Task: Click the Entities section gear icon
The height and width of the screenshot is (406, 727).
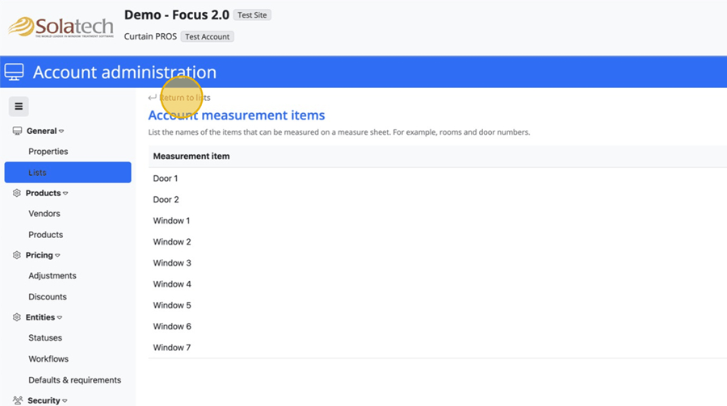Action: (17, 318)
